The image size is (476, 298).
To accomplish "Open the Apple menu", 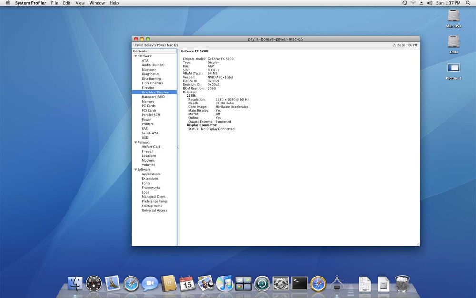I will 8,3.
